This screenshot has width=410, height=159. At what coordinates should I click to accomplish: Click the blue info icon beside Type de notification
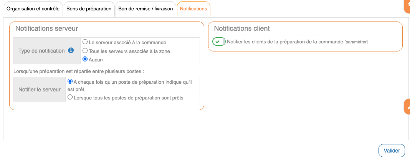(x=71, y=50)
